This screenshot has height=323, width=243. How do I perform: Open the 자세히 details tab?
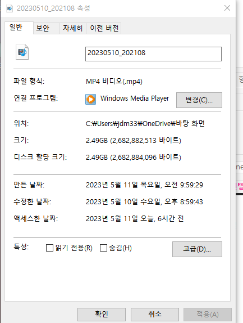pos(72,28)
